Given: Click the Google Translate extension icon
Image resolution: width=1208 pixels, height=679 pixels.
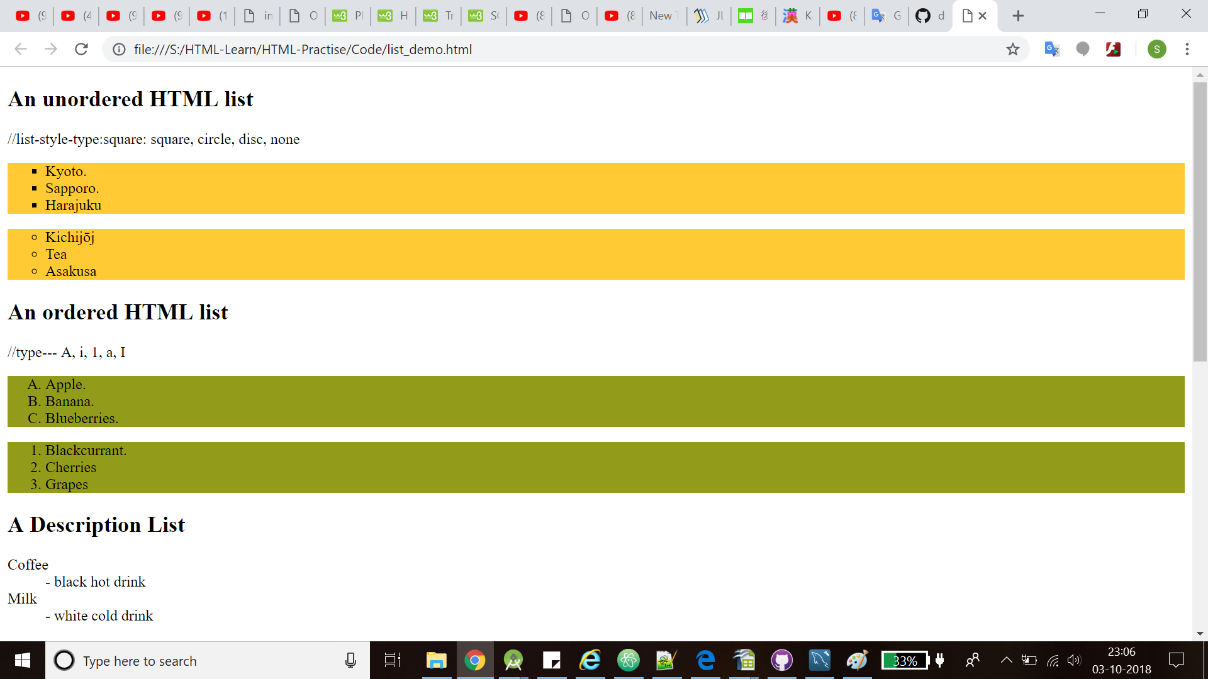Looking at the screenshot, I should point(1051,49).
